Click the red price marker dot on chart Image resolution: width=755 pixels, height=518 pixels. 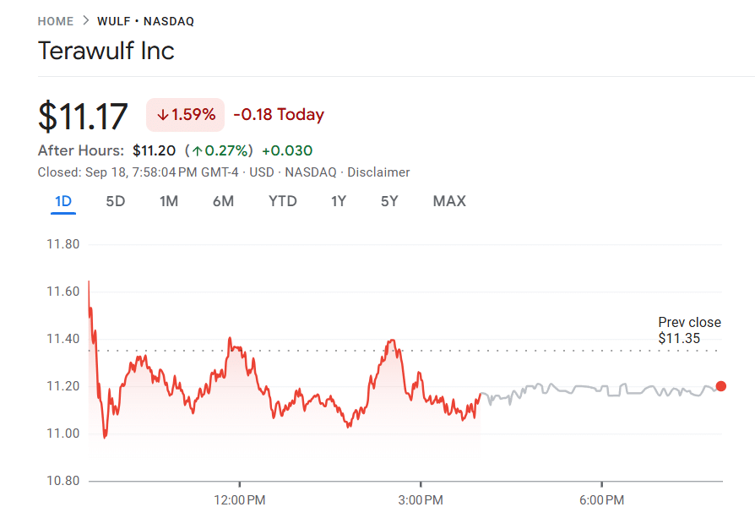(x=720, y=386)
